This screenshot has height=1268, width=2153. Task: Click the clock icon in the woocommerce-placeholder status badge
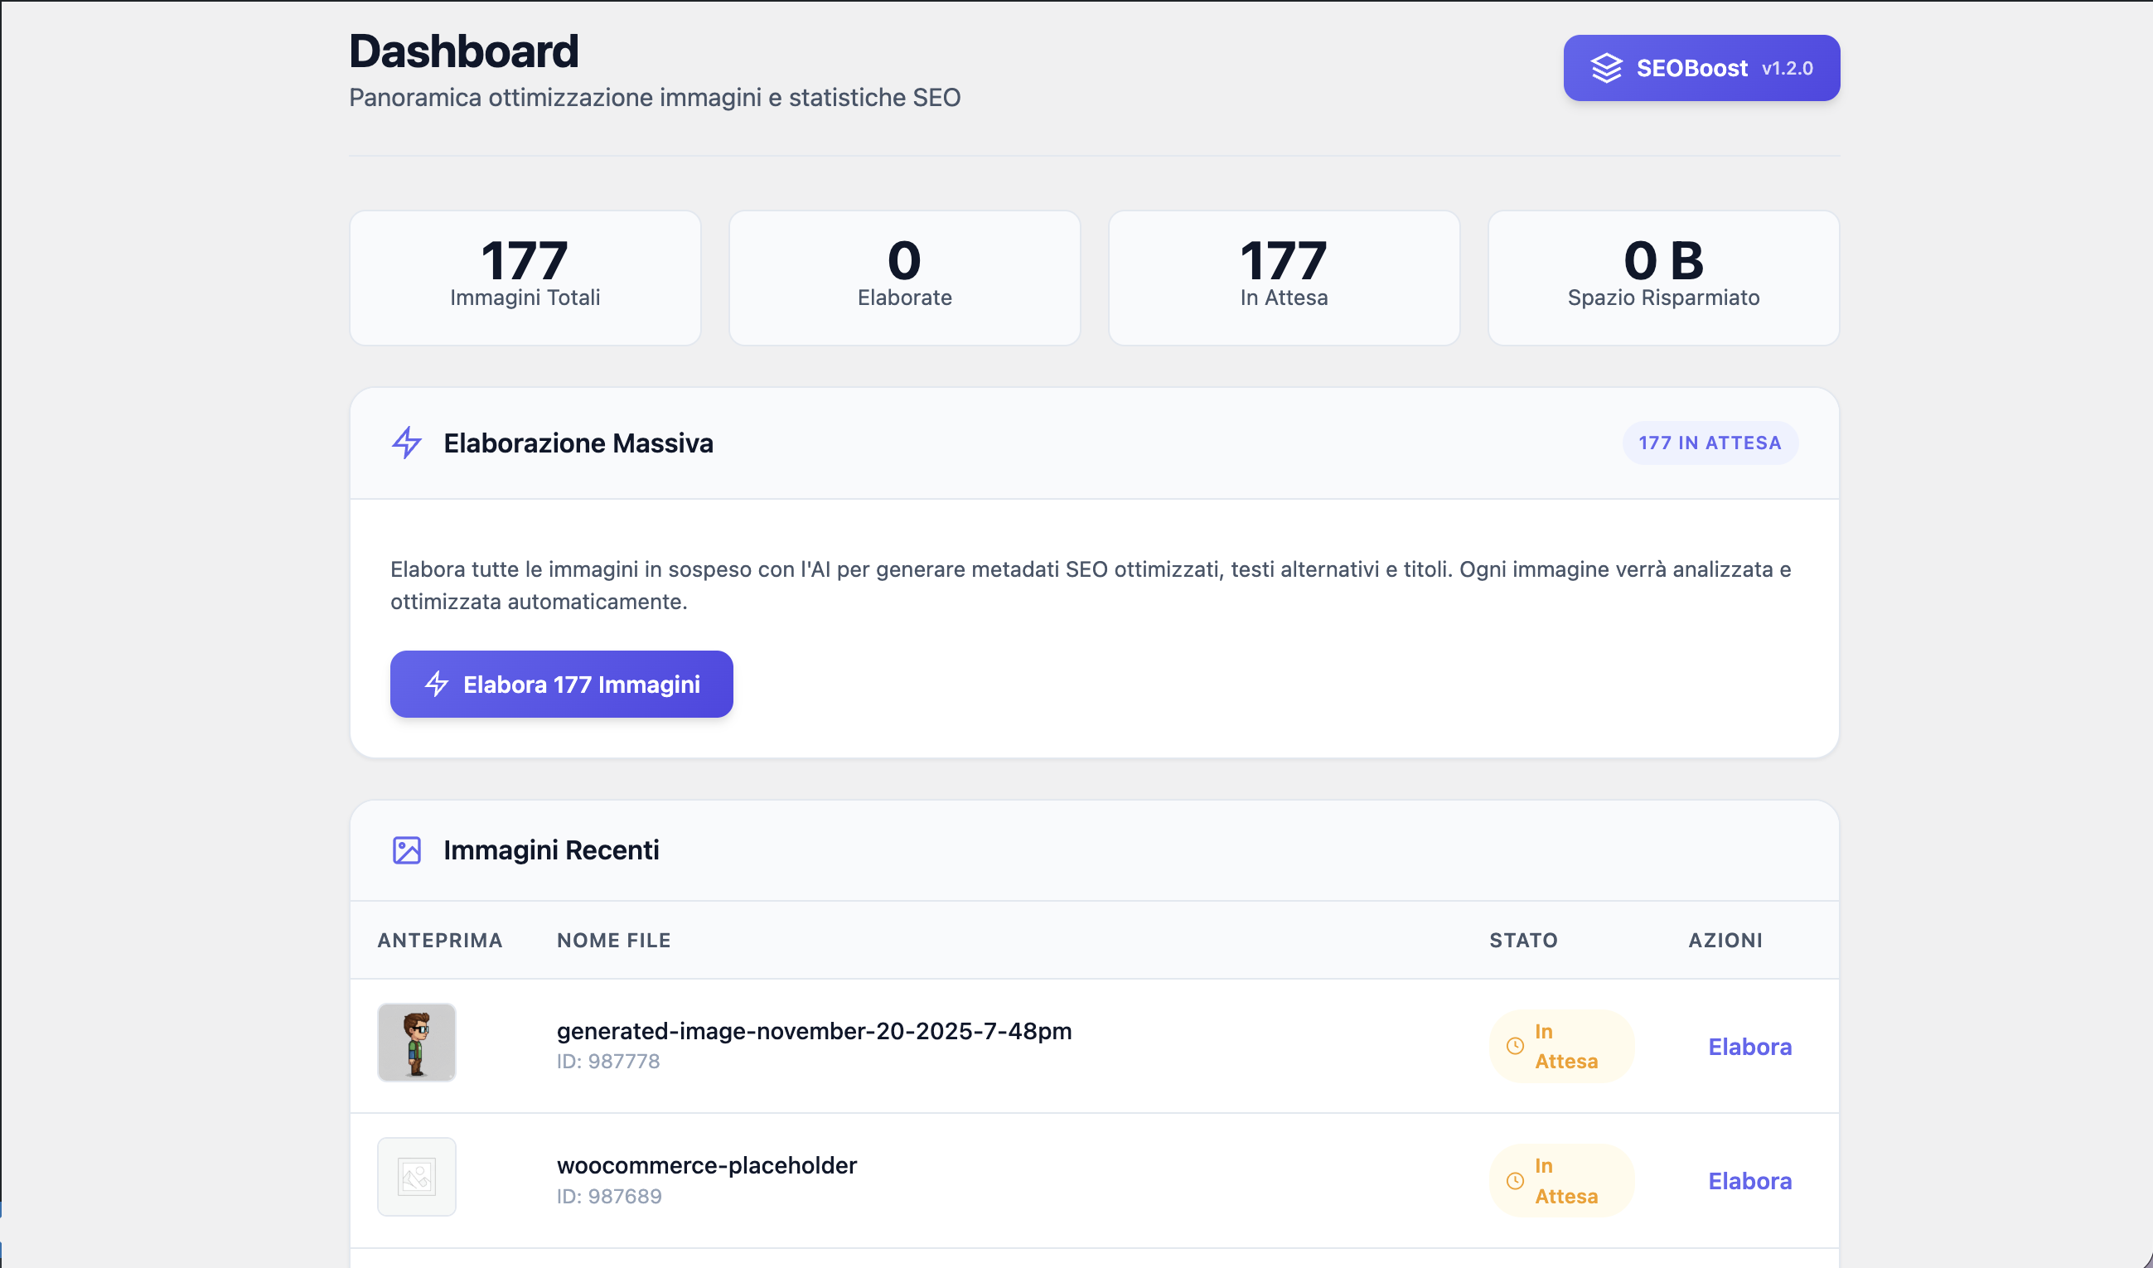tap(1515, 1181)
